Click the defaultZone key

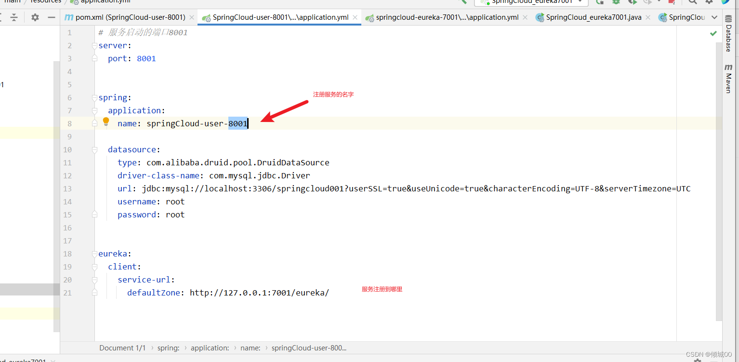click(154, 293)
